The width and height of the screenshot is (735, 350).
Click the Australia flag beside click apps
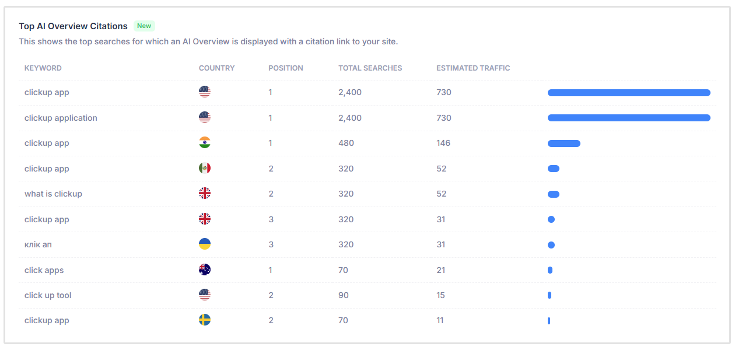pyautogui.click(x=205, y=269)
